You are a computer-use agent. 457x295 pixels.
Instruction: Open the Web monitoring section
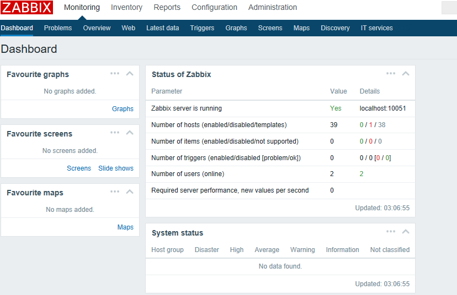click(x=128, y=28)
